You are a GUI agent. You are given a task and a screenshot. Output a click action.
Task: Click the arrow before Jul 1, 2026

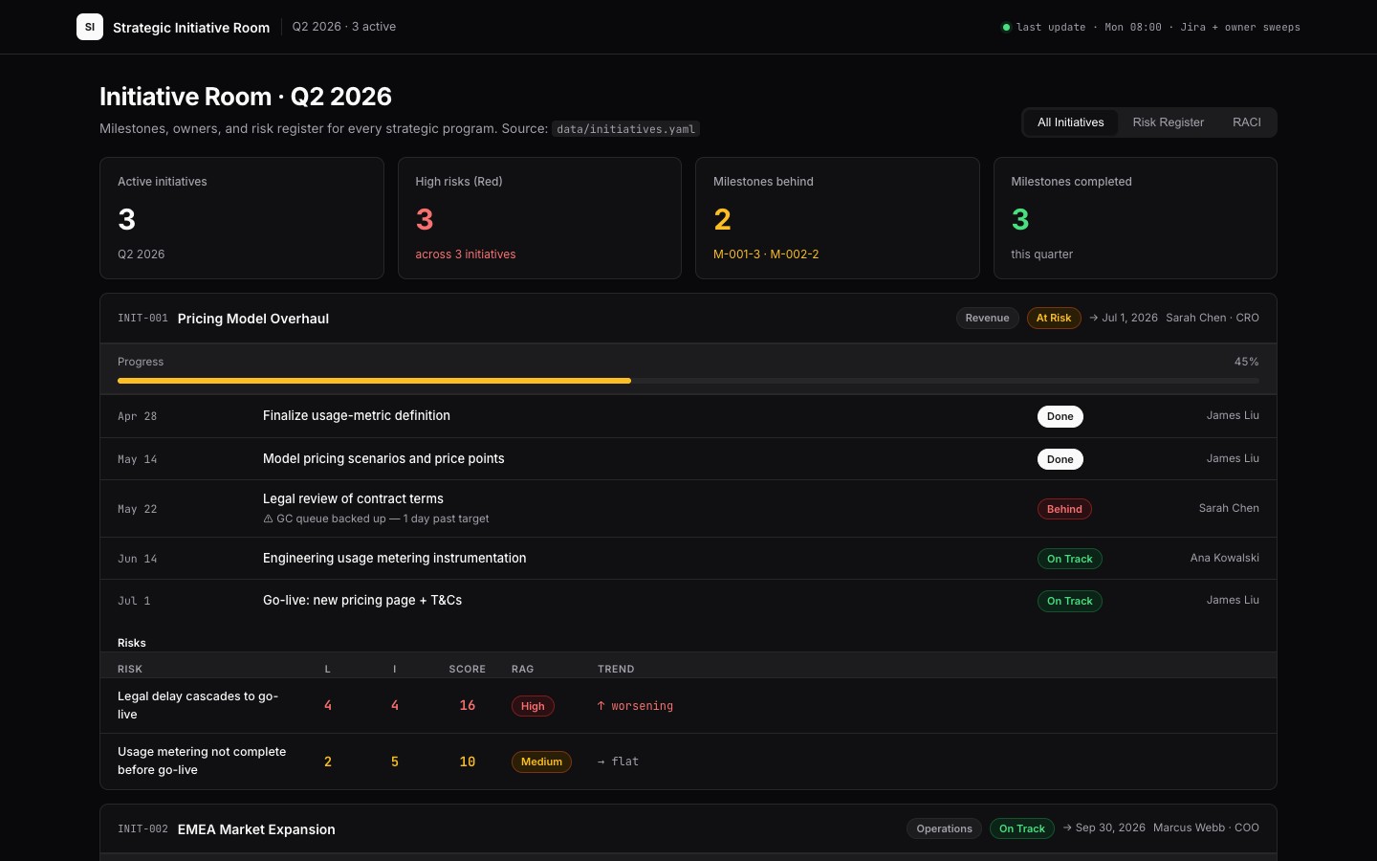1094,318
